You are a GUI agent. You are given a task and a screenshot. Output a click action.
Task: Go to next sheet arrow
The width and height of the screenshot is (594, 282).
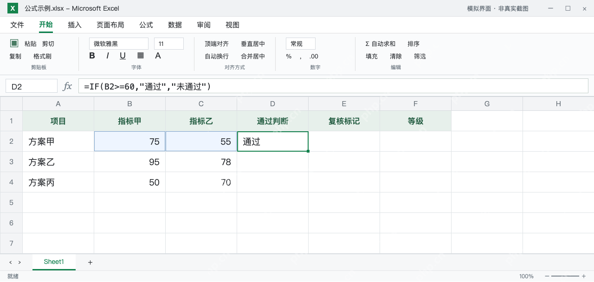click(x=19, y=263)
